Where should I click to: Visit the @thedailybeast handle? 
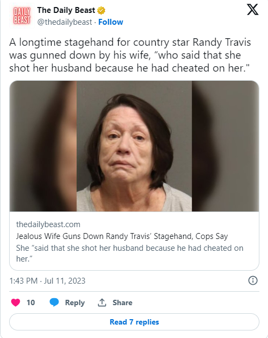64,22
